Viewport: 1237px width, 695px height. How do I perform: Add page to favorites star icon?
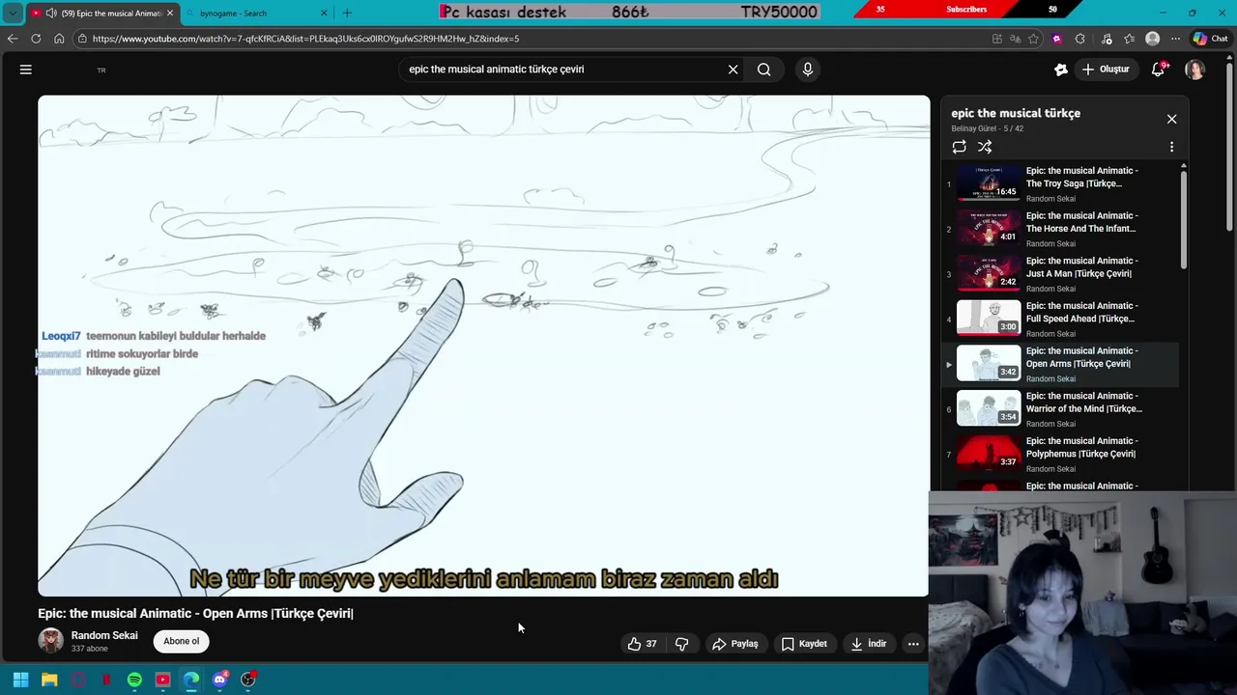pyautogui.click(x=1034, y=39)
